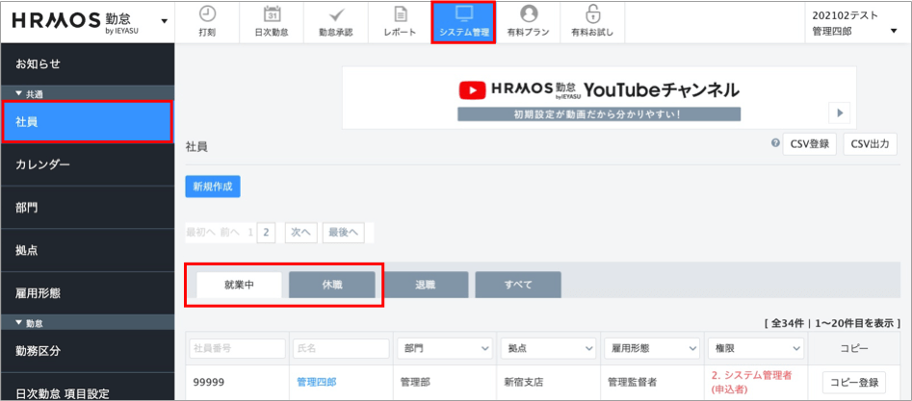Click the CSV出力 button
This screenshot has width=912, height=401.
[870, 144]
